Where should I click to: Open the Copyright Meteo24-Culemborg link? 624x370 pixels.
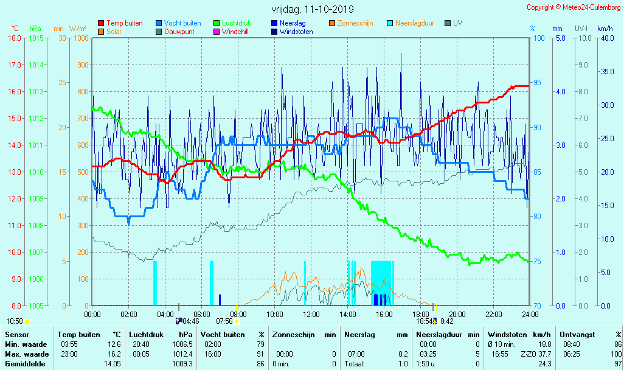(x=573, y=7)
